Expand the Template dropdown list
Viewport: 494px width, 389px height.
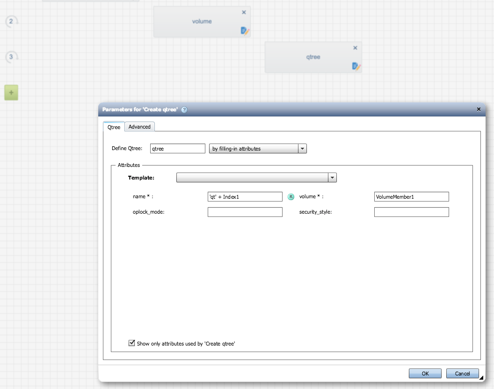click(332, 178)
